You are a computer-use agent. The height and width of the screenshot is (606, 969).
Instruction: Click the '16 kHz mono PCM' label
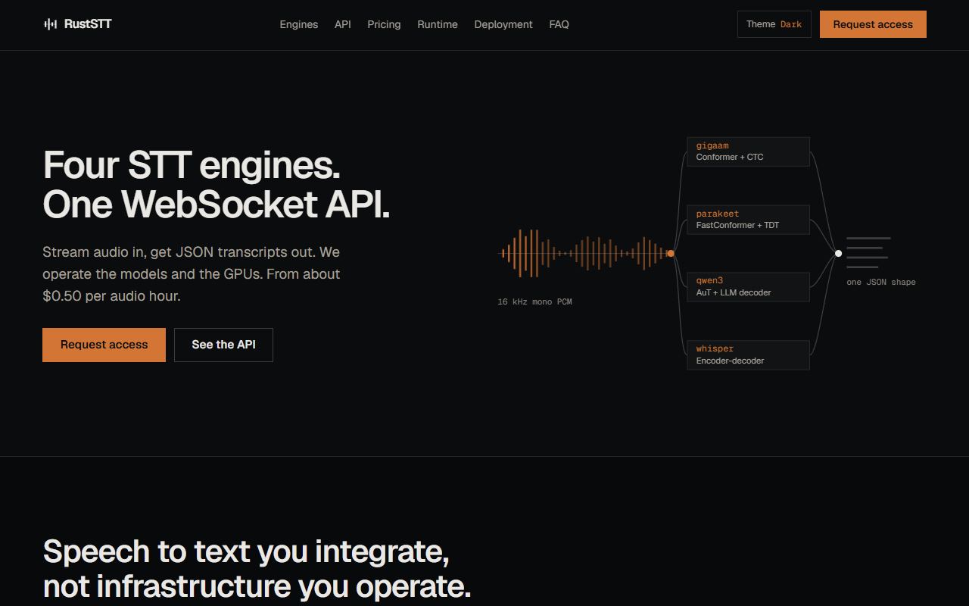point(534,301)
